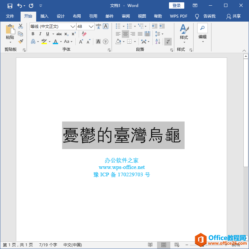The width and height of the screenshot is (249, 249).
Task: Toggle italic formatting
Action: pyautogui.click(x=40, y=34)
